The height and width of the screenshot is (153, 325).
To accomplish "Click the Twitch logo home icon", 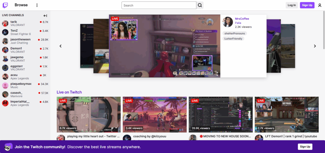I will [x=5, y=5].
